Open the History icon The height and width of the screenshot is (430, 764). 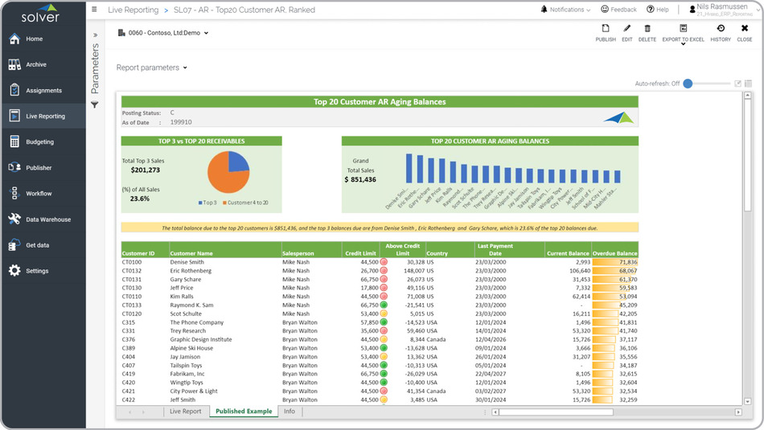(x=721, y=29)
